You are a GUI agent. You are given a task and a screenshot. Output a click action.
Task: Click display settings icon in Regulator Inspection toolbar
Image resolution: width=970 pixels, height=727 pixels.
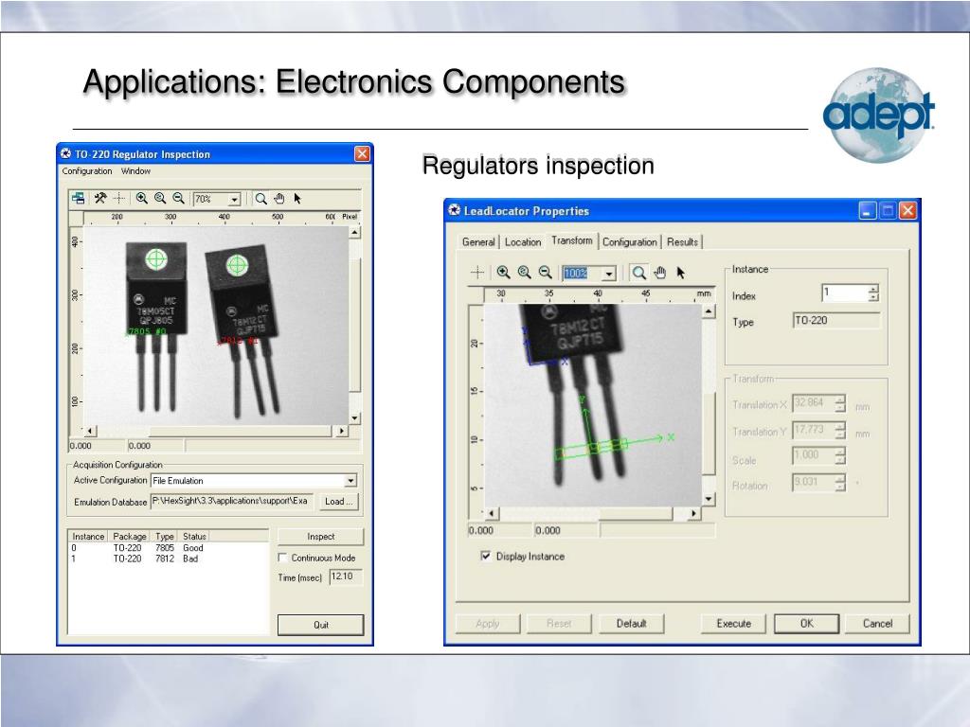tap(78, 199)
